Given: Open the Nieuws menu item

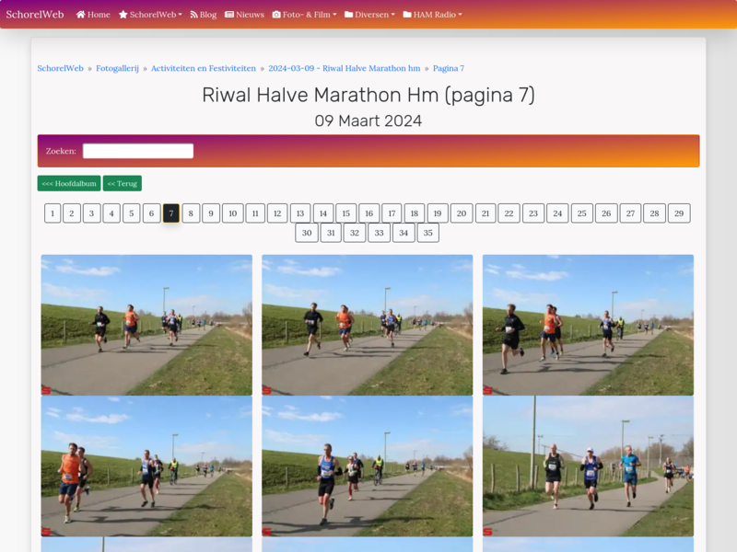Looking at the screenshot, I should (x=244, y=15).
